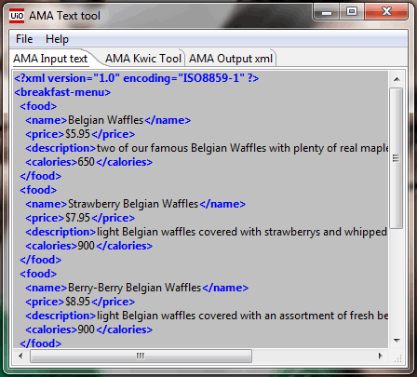Click the price value $7.95
This screenshot has height=377, width=417.
[77, 218]
